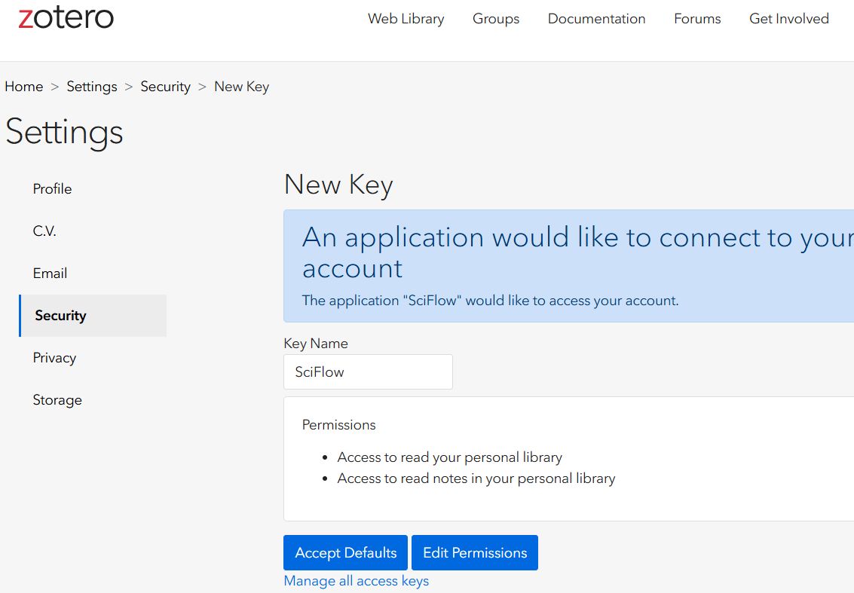Select Email in the settings sidebar

50,274
